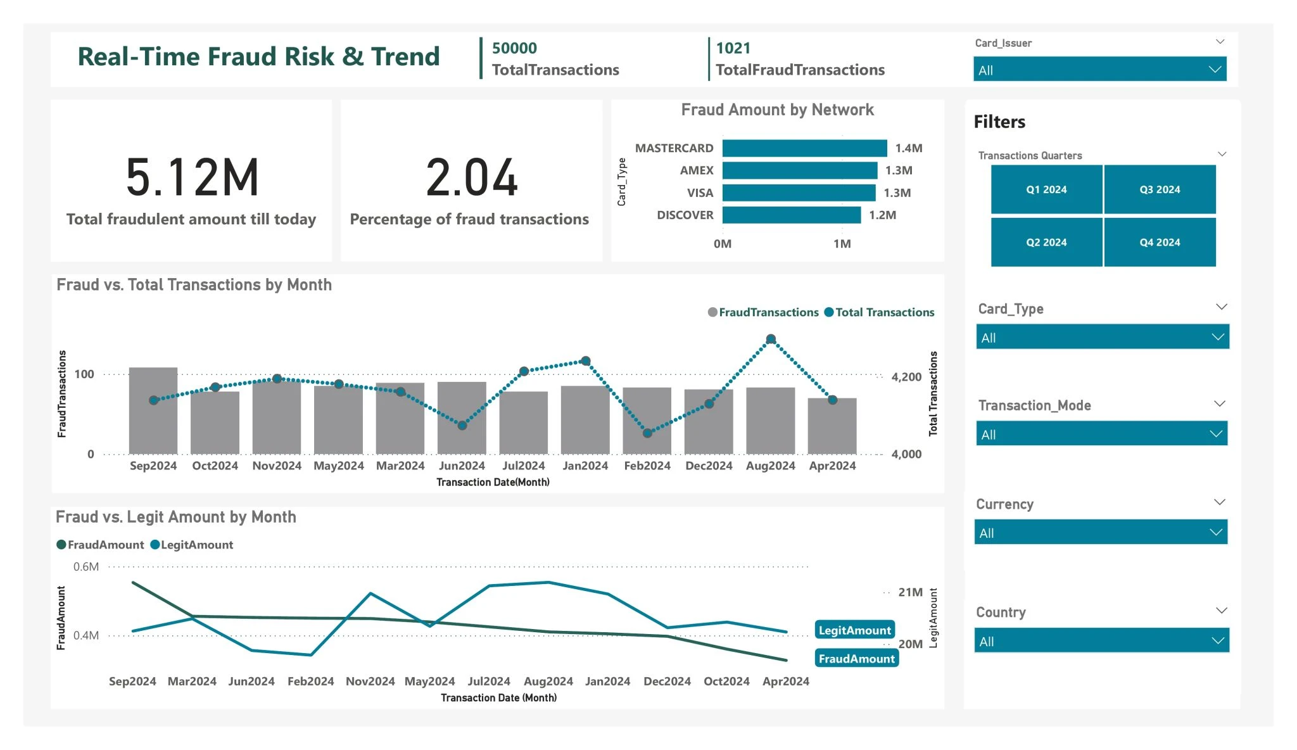Select Q3 2024 quarter tile
This screenshot has width=1297, height=750.
(1160, 189)
